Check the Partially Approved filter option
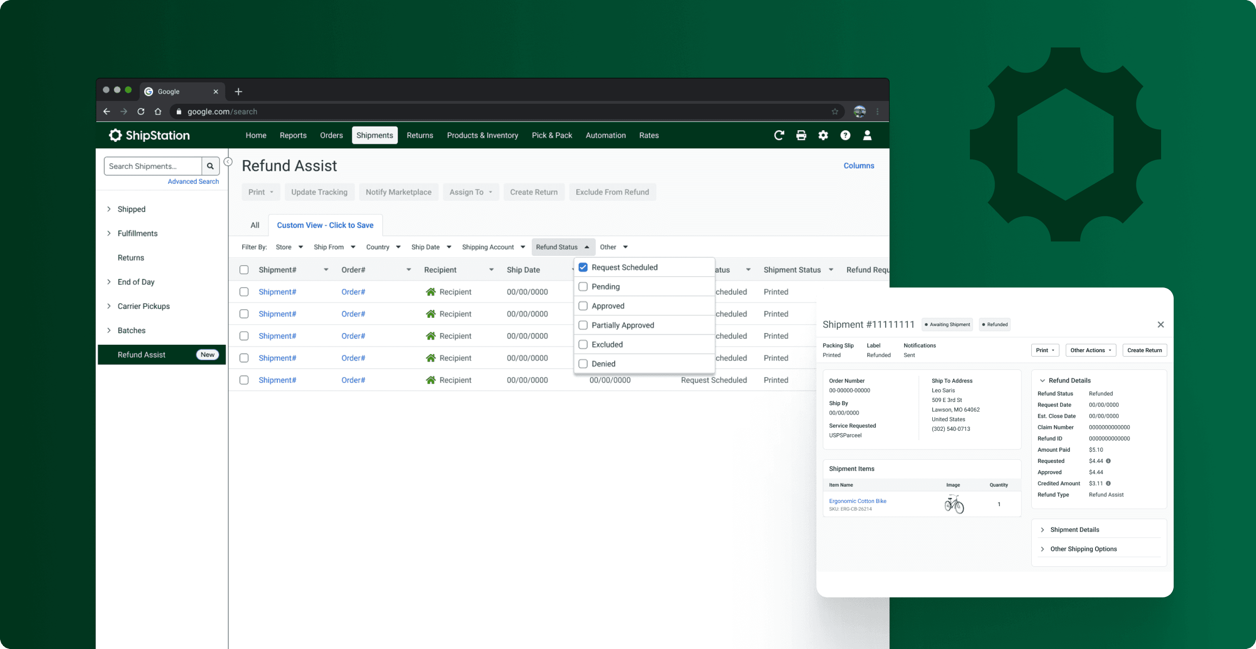The width and height of the screenshot is (1256, 649). click(583, 325)
